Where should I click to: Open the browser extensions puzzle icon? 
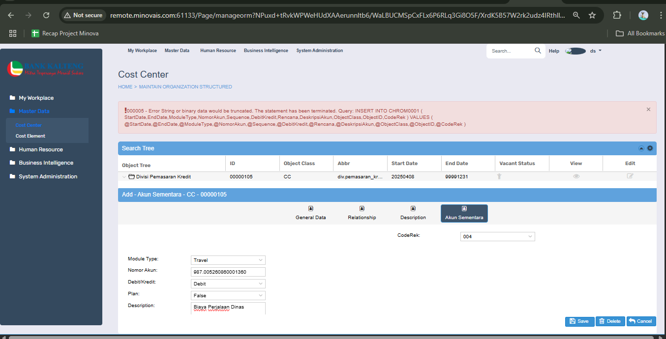[x=617, y=15]
